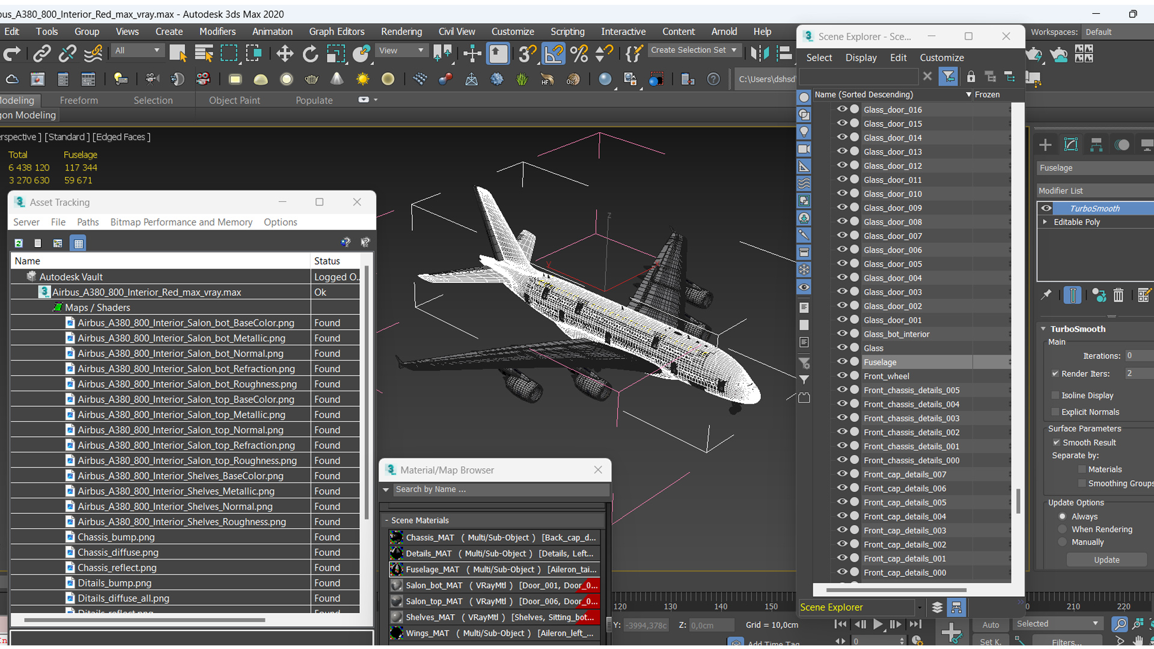1154x649 pixels.
Task: Open the Selected key filter dropdown
Action: pyautogui.click(x=1057, y=624)
